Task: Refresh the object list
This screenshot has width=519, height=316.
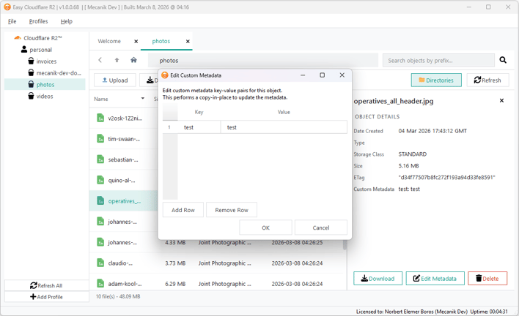Action: pyautogui.click(x=487, y=80)
